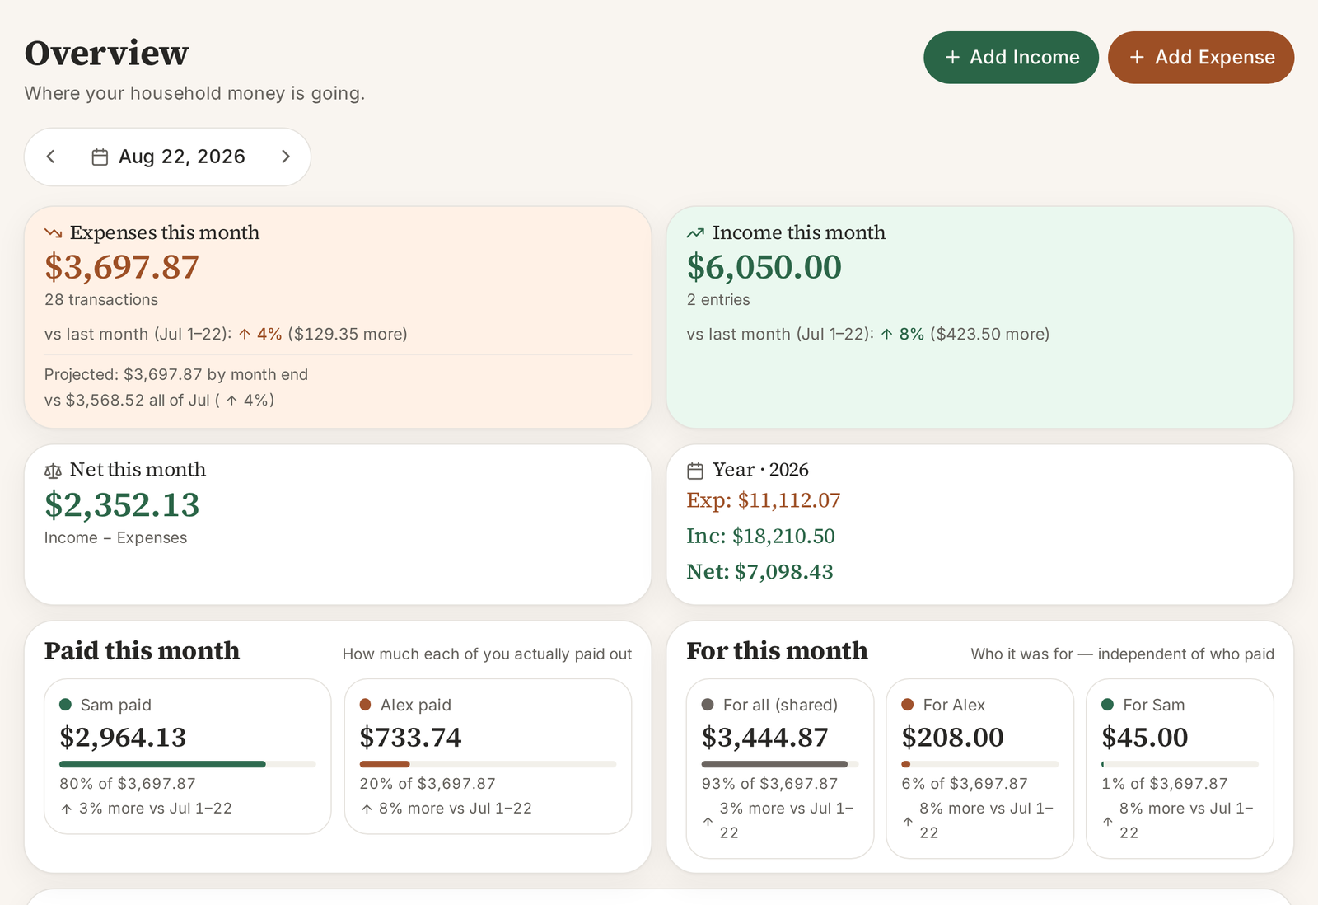Select the $2,352.13 net amount
This screenshot has width=1318, height=905.
coord(122,504)
